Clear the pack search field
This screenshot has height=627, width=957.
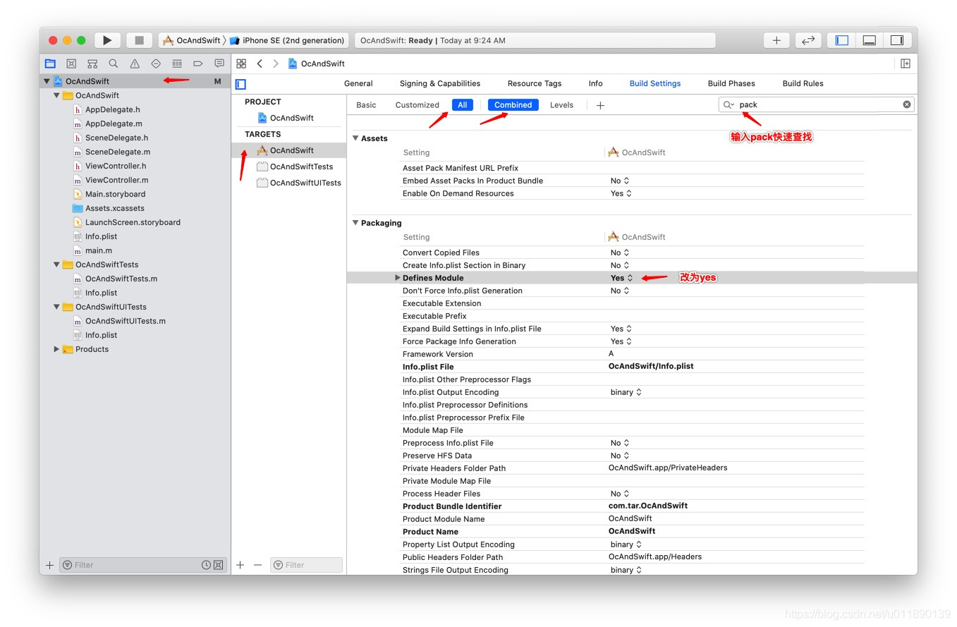click(x=907, y=104)
